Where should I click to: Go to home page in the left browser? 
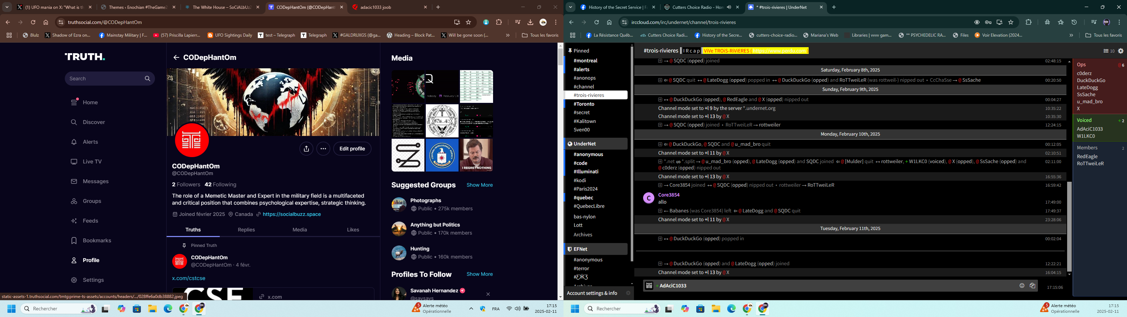(x=46, y=22)
